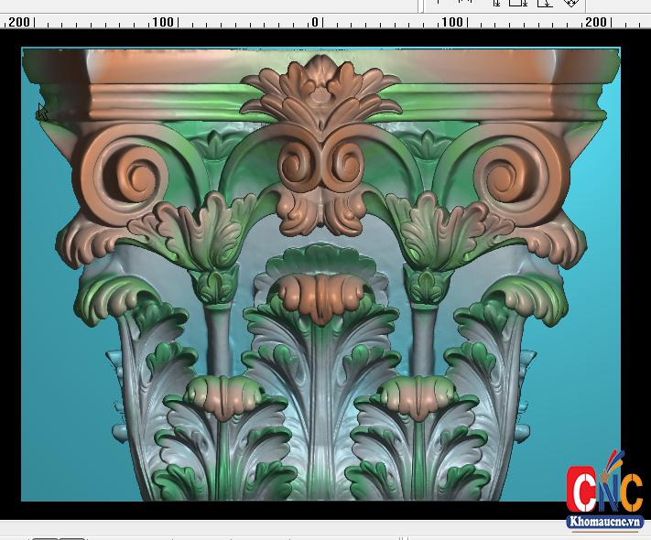
Task: Open the Khomaucnc.vn link text
Action: 604,523
